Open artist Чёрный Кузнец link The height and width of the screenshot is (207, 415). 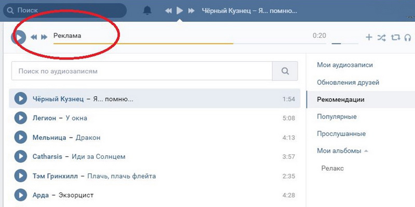pyautogui.click(x=58, y=99)
